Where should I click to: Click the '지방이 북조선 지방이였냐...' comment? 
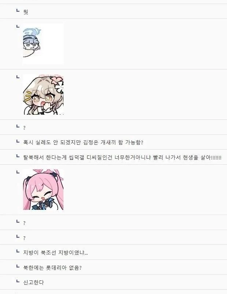(55, 252)
